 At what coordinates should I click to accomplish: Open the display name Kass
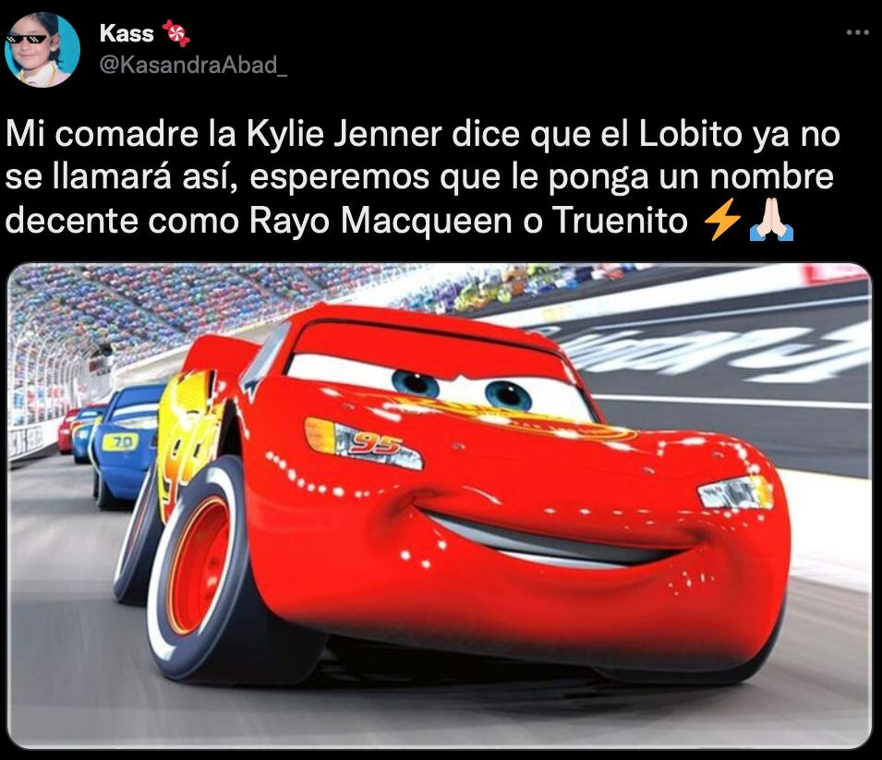tap(127, 33)
